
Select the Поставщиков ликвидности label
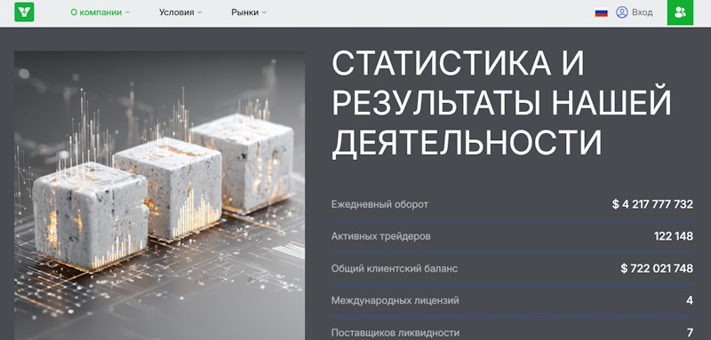point(395,333)
